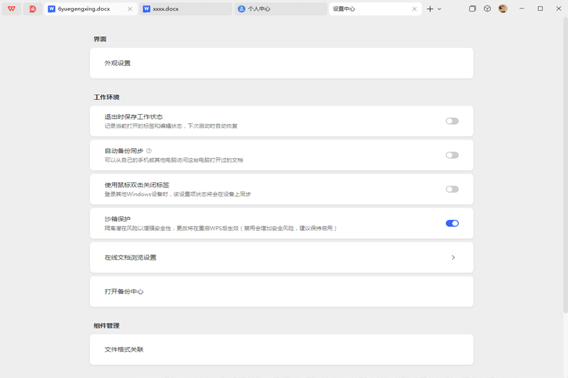Close the 6yuegengxing.docx tab
The image size is (568, 378).
click(x=130, y=9)
